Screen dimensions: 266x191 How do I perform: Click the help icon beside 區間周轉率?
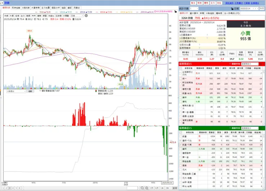tap(199, 48)
